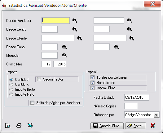
Task: Click the print preview icon
Action: 8,126
